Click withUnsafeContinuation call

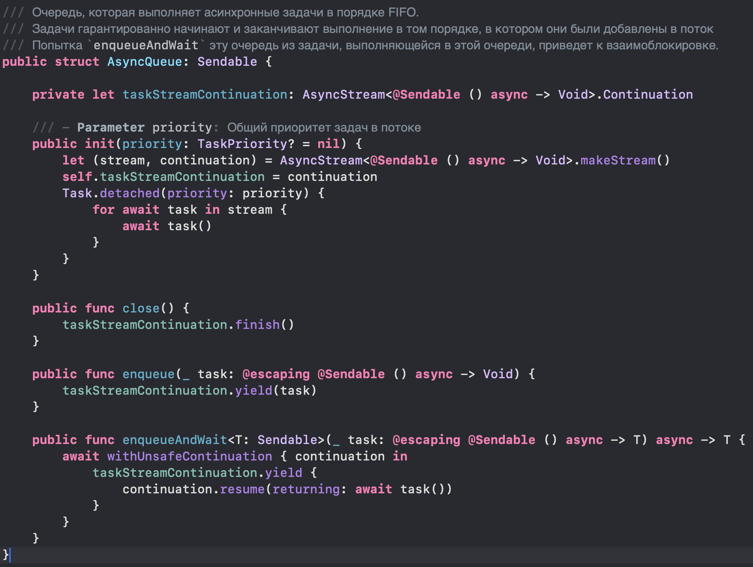[x=190, y=457]
